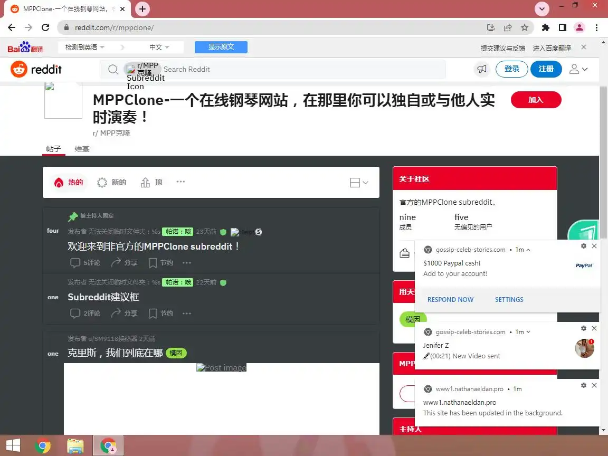This screenshot has width=608, height=456.
Task: Open File Explorer from the taskbar
Action: [75, 445]
